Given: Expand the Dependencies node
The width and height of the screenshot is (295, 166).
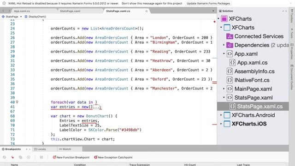Looking at the screenshot, I should point(224,45).
